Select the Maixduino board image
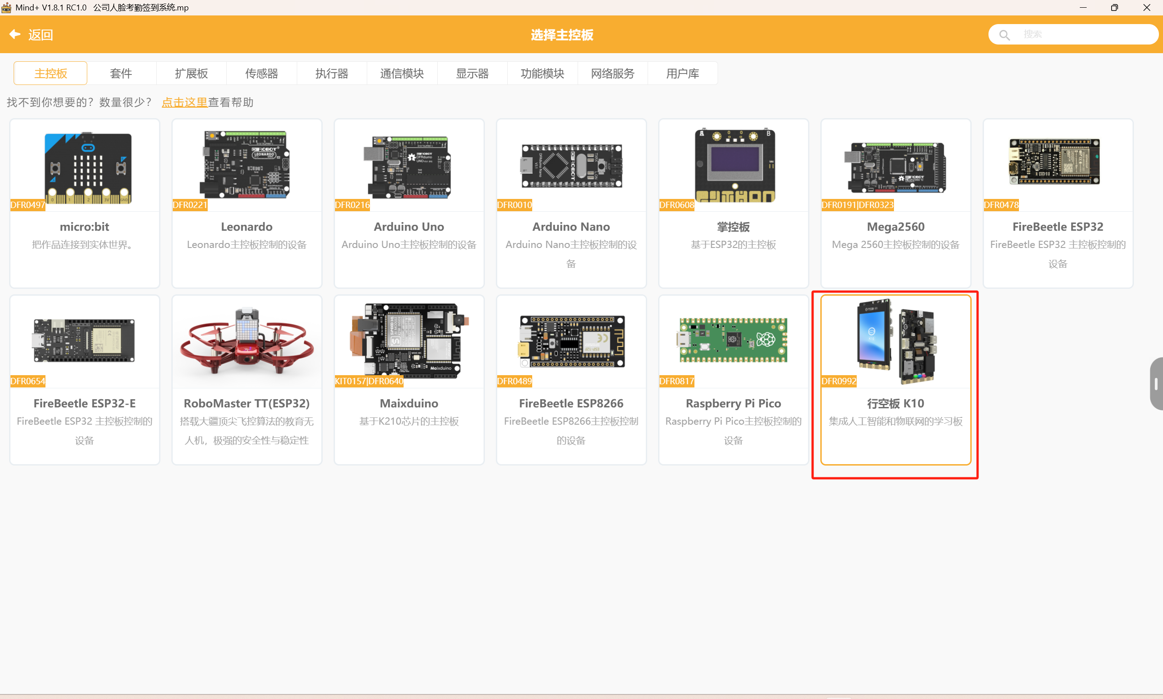1163x699 pixels. click(x=409, y=340)
